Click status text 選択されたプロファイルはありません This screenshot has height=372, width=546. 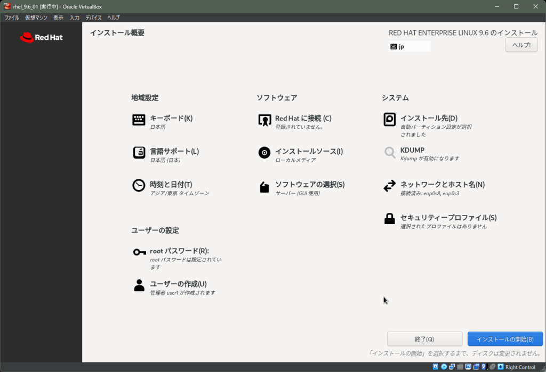443,226
